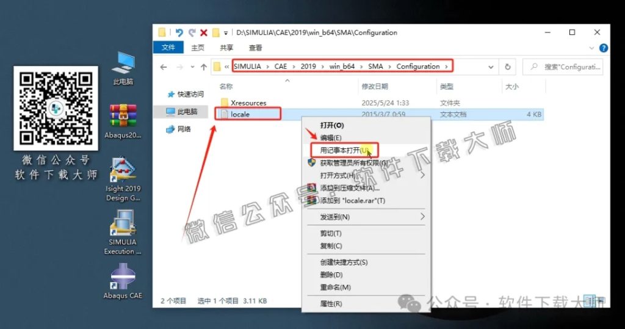Refresh the folder view
Viewport: 625px width, 329px height.
pos(507,67)
